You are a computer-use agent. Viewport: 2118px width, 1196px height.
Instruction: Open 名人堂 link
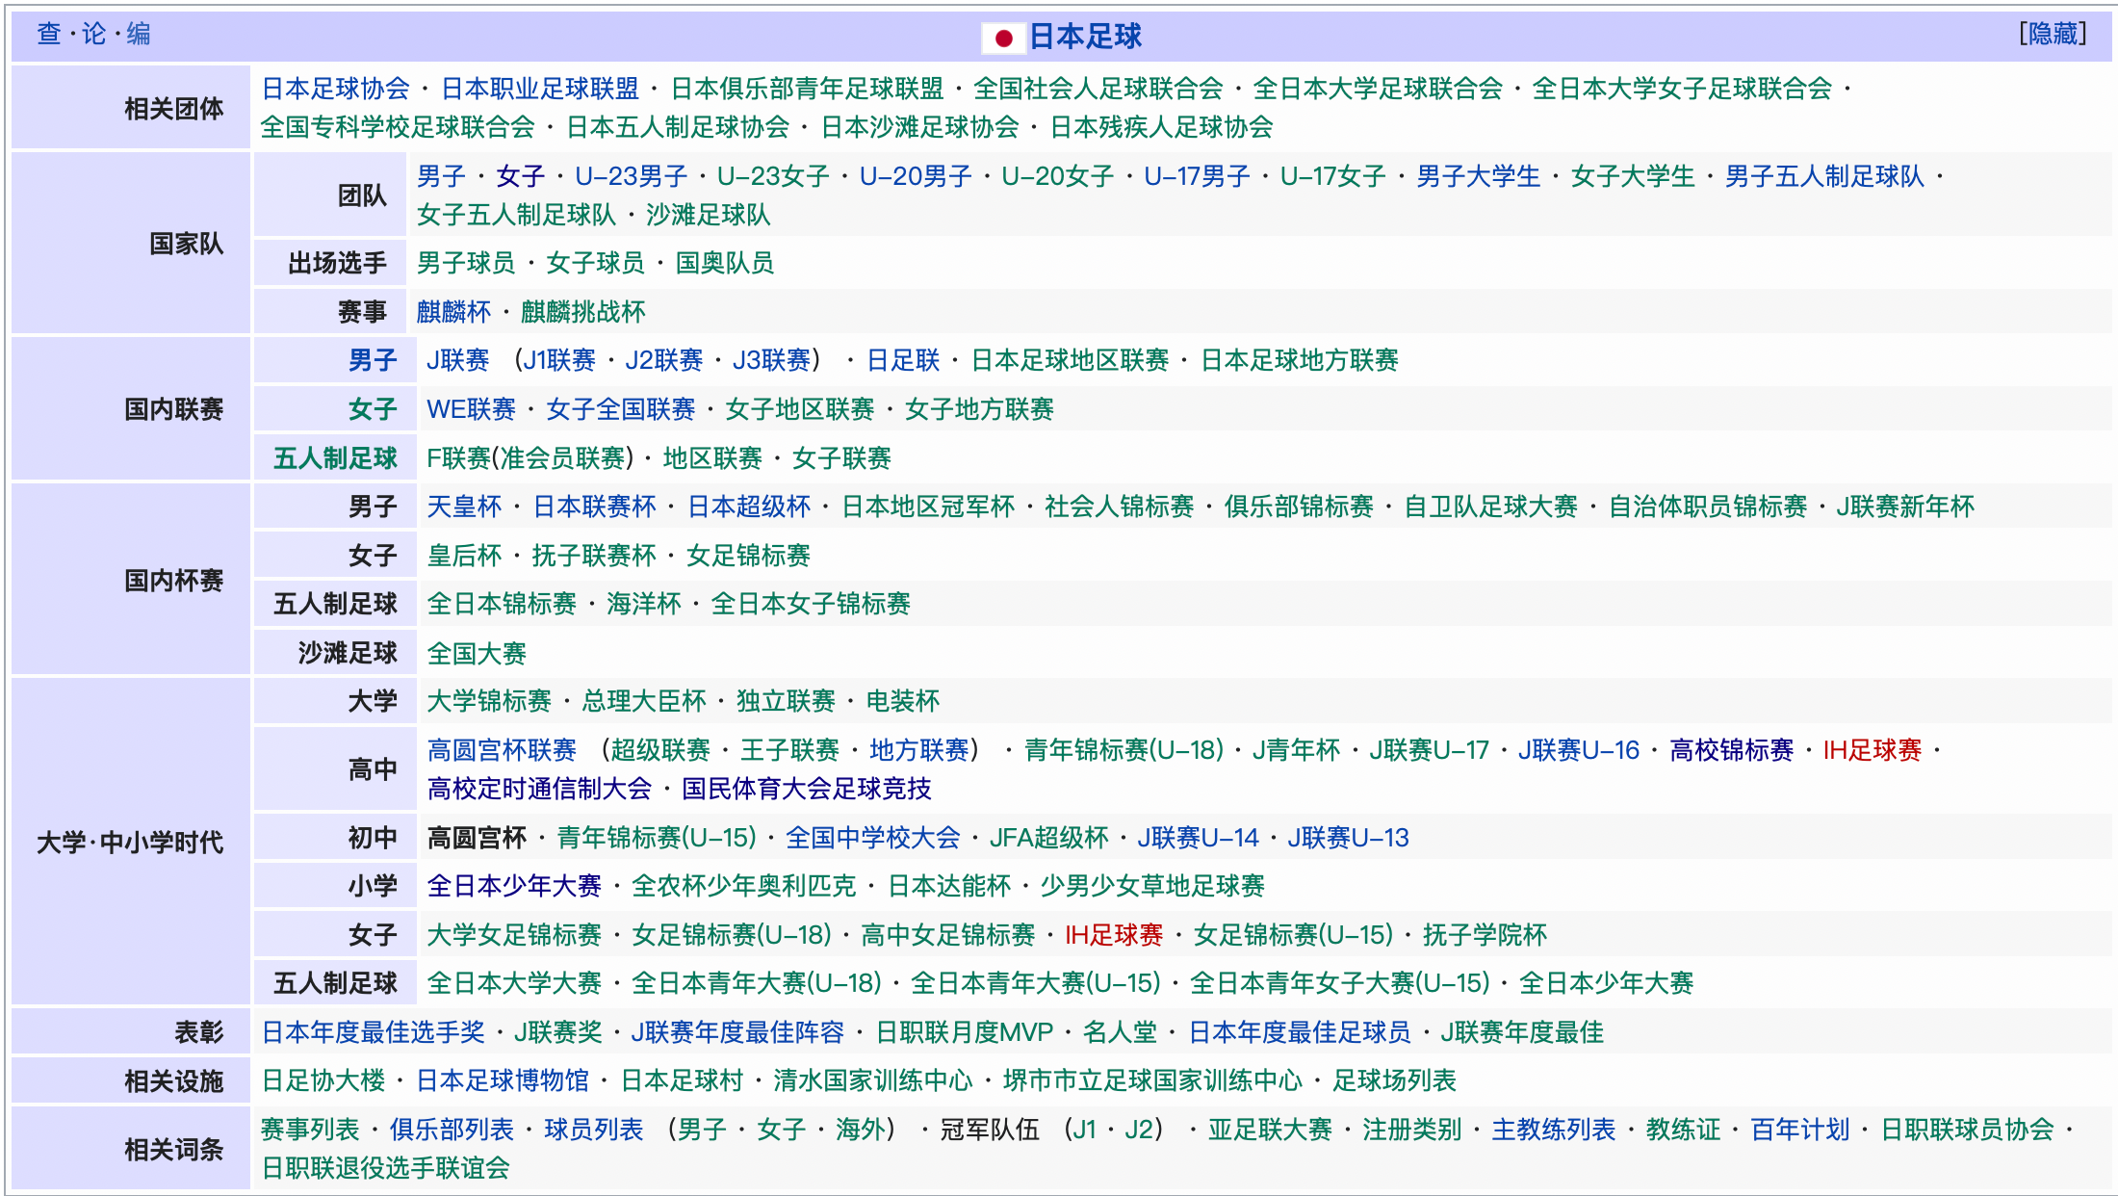(x=1120, y=1032)
